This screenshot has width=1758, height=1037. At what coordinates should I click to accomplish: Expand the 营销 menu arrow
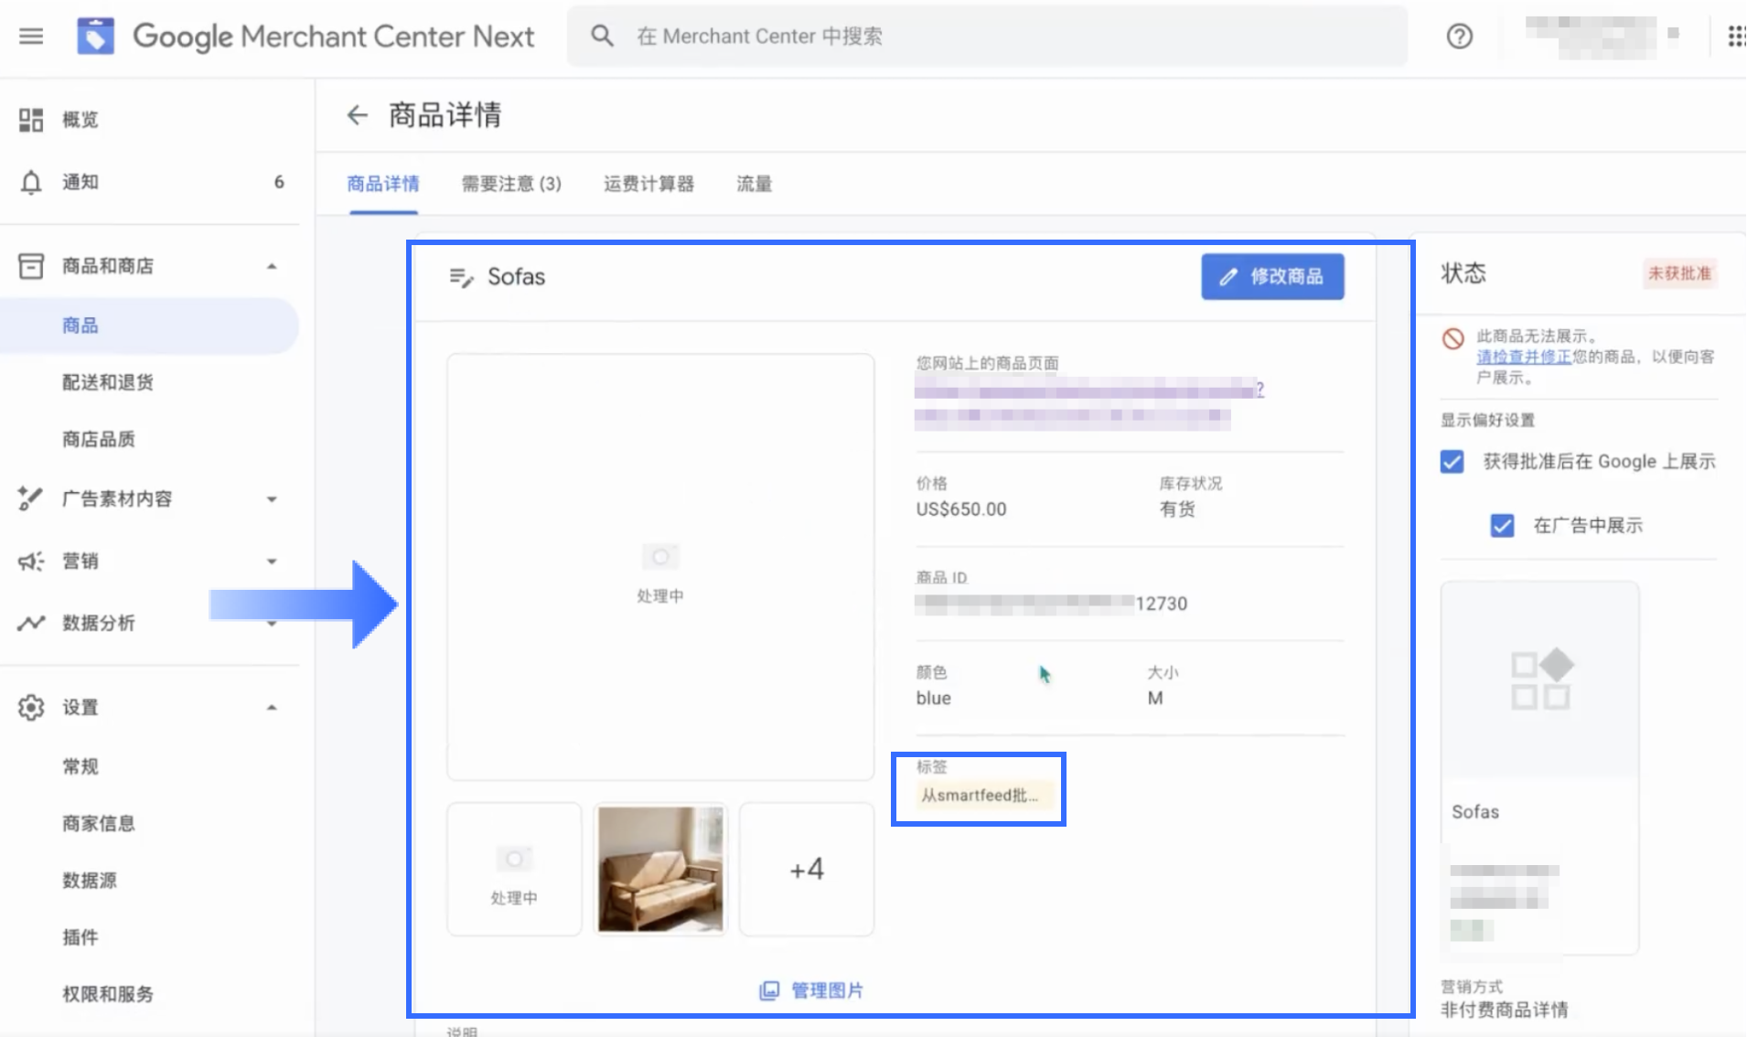pos(272,561)
